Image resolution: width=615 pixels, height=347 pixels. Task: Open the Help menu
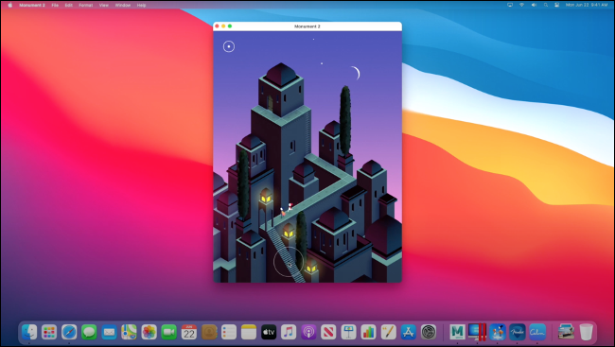point(142,5)
